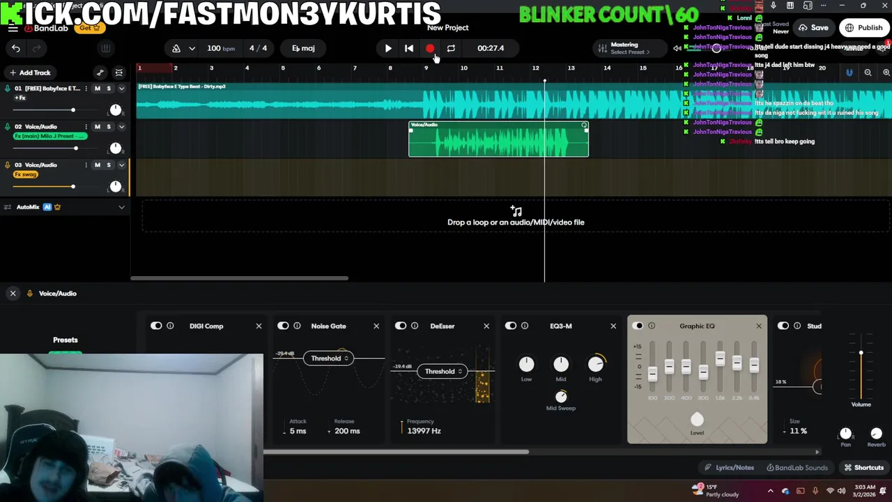The width and height of the screenshot is (892, 502).
Task: Undo the last action
Action: [x=16, y=48]
